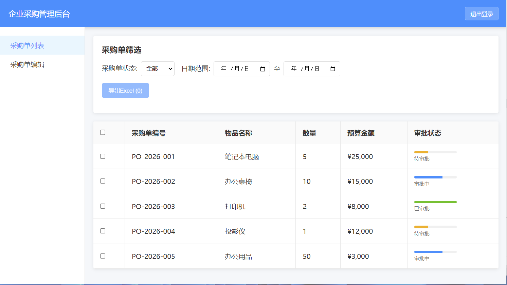This screenshot has height=285, width=507.
Task: Open 采购单列表 in the sidebar
Action: (27, 45)
